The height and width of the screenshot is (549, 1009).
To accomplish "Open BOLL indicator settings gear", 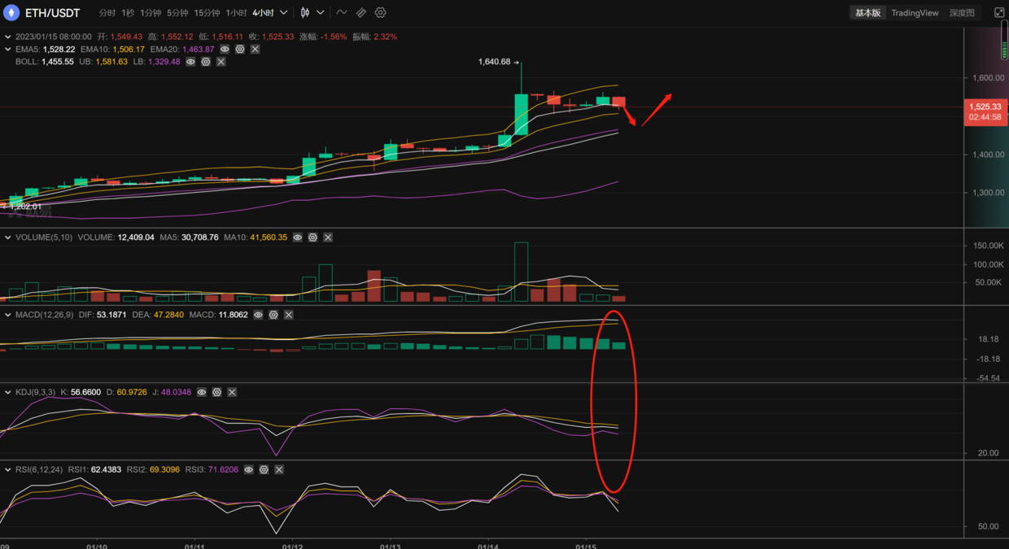I will click(206, 62).
